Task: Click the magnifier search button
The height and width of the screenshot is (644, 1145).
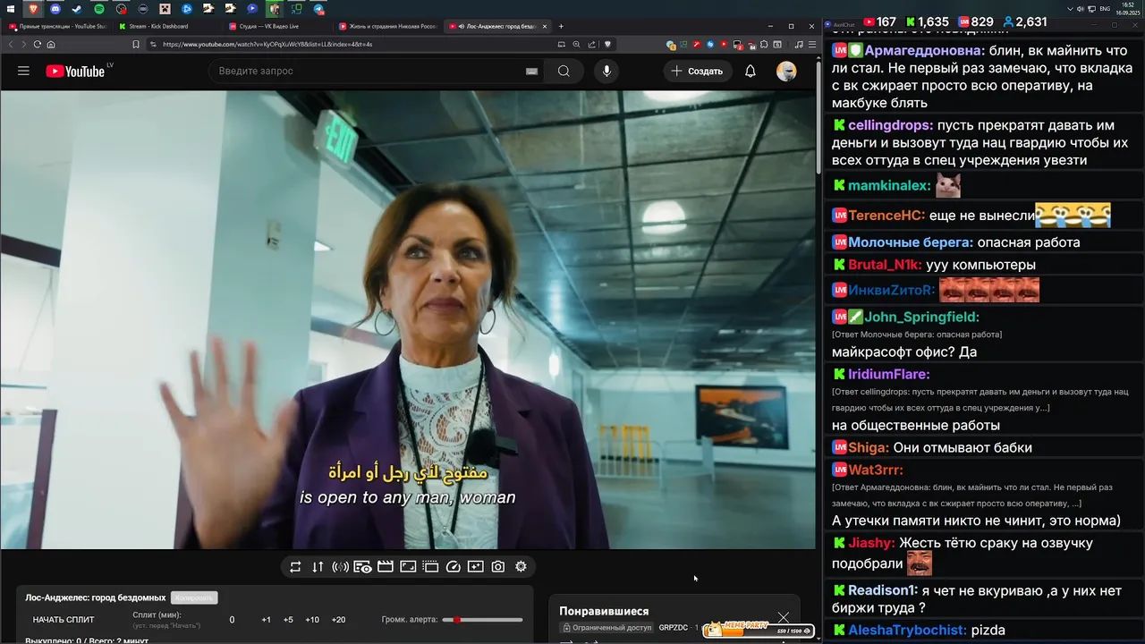Action: point(564,71)
